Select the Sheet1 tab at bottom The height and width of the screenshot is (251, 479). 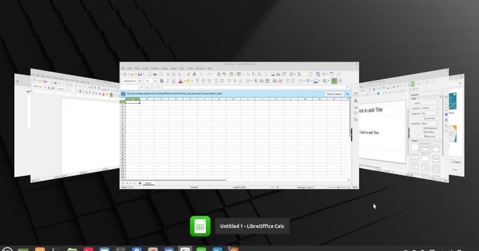[x=147, y=183]
